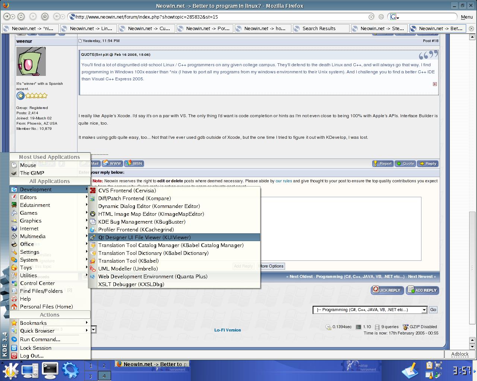Image resolution: width=477 pixels, height=381 pixels.
Task: Click the MSN contact icon
Action: [134, 163]
